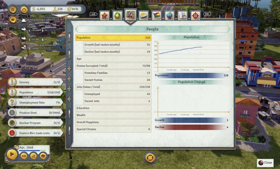280x169 pixels.
Task: Open the globe foreign relations icon
Action: tap(170, 16)
